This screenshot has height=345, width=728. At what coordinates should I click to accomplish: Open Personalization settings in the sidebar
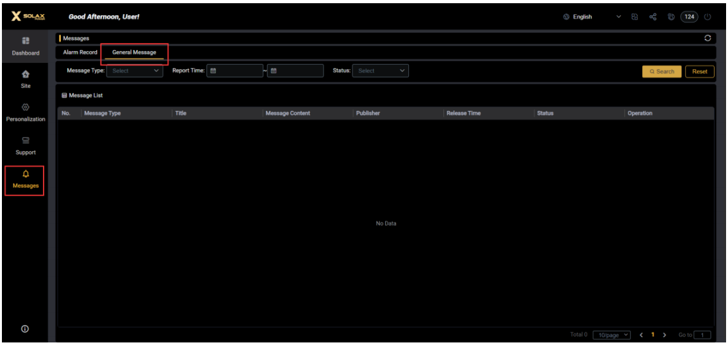[x=26, y=112]
